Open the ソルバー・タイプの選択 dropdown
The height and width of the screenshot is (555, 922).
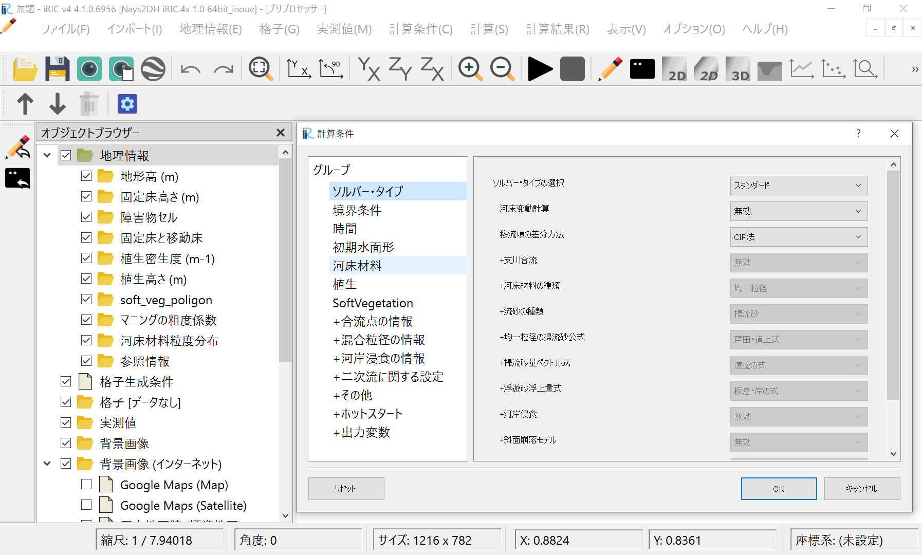pyautogui.click(x=799, y=186)
